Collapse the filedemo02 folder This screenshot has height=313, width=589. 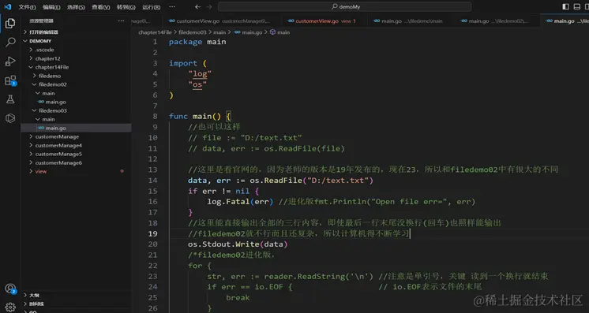76,84
